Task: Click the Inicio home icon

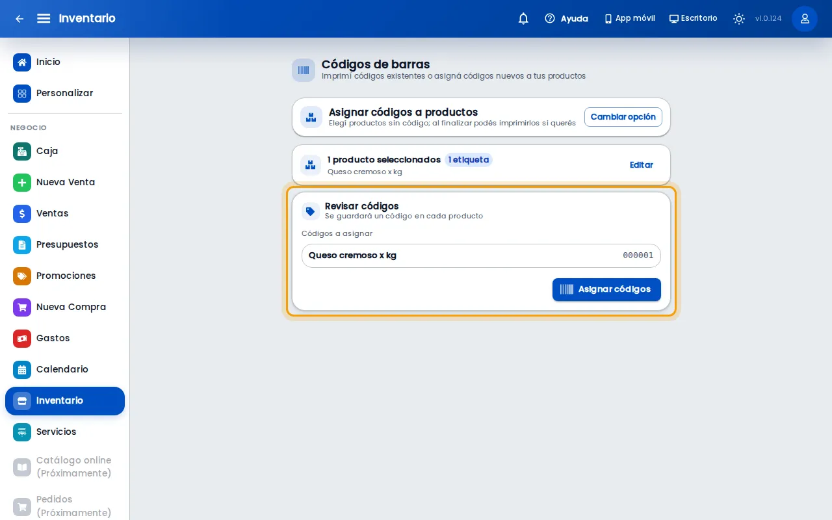Action: pos(22,62)
